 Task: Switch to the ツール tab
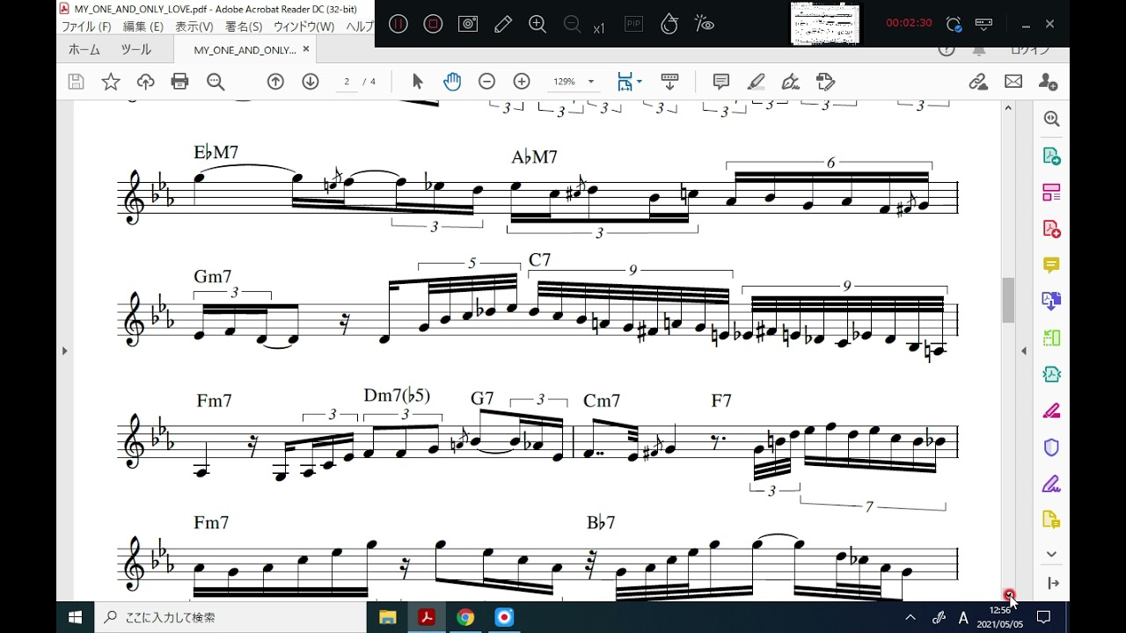(x=136, y=49)
